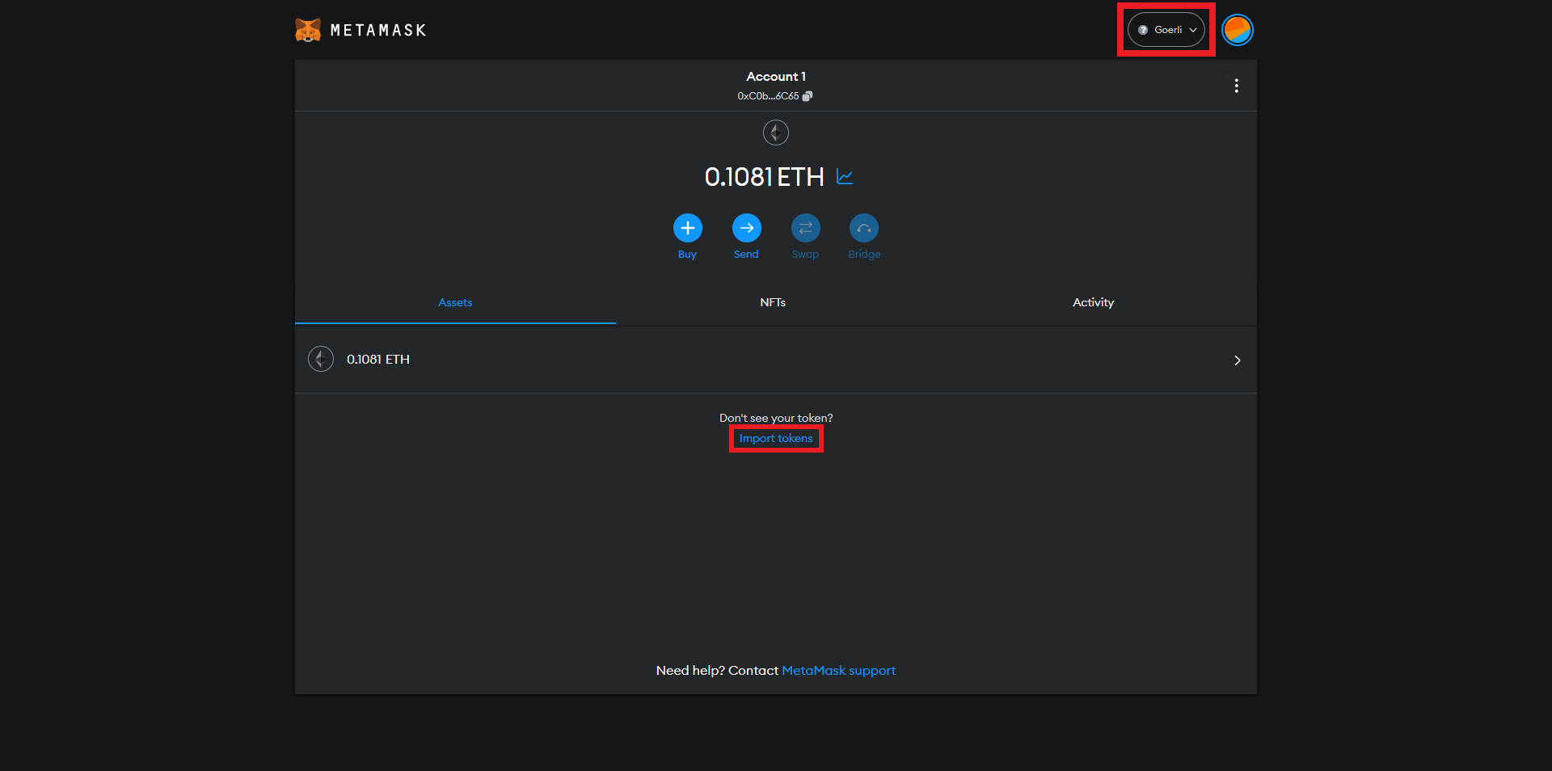Open the Goerli network dropdown
Viewport: 1552px width, 771px height.
[1166, 30]
